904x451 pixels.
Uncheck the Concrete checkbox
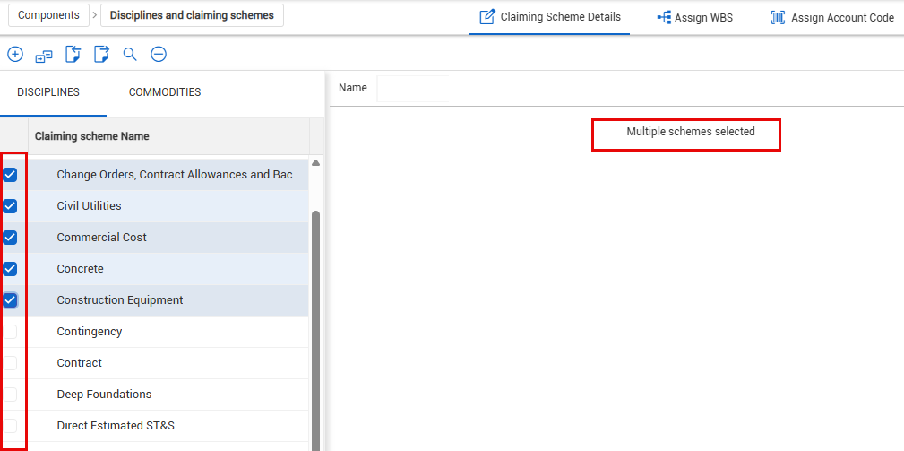pos(11,269)
